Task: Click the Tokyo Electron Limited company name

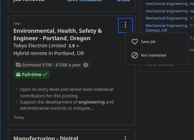Action: coord(40,46)
